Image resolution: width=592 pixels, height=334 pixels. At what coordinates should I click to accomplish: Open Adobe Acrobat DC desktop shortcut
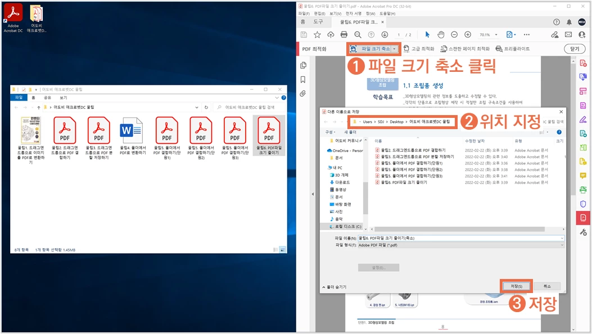click(x=13, y=18)
